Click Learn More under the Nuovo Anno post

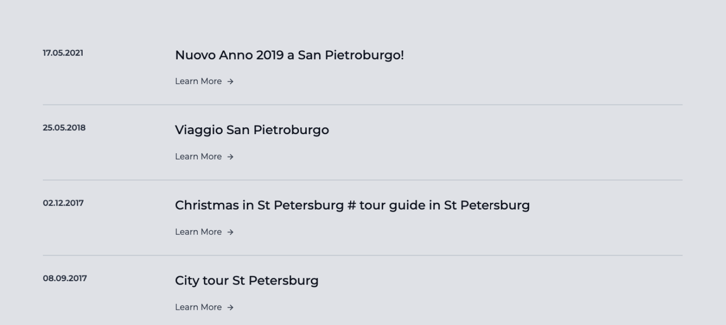[x=198, y=81]
